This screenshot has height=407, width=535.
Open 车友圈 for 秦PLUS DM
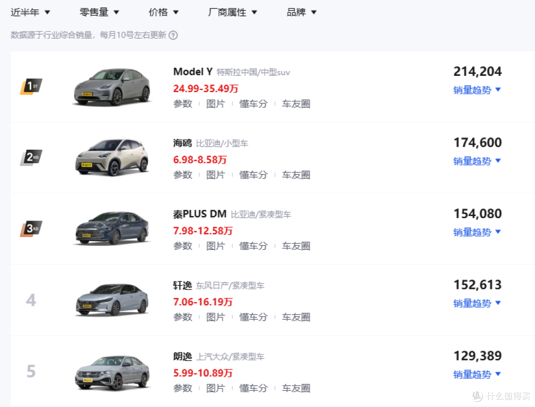point(296,246)
